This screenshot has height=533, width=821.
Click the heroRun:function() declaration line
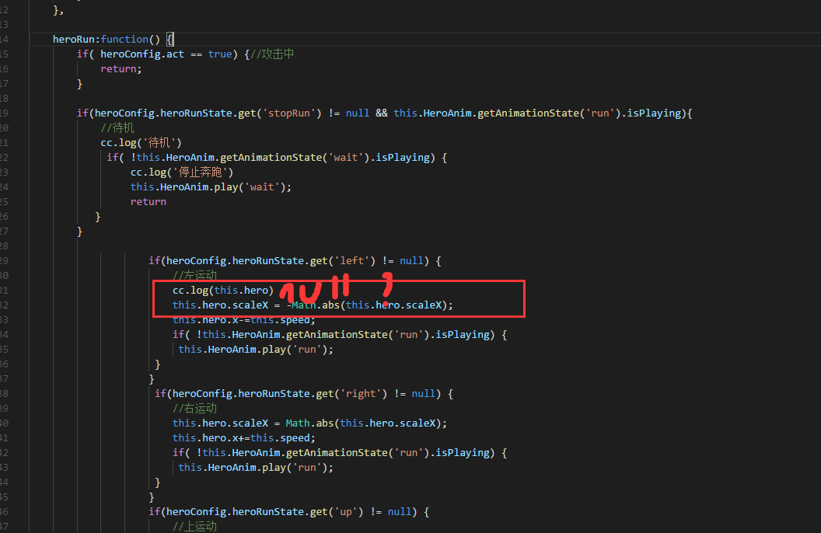113,39
